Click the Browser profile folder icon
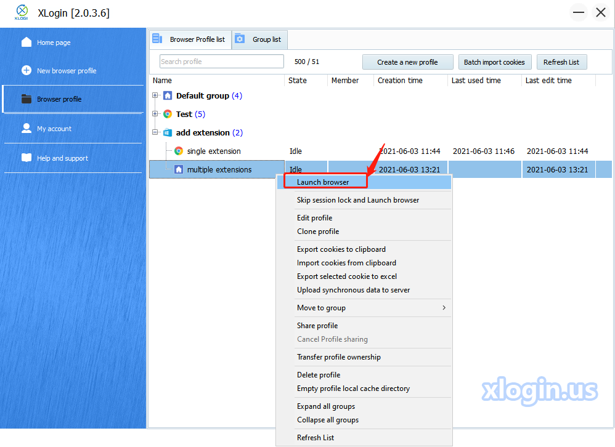The image size is (615, 447). [26, 99]
